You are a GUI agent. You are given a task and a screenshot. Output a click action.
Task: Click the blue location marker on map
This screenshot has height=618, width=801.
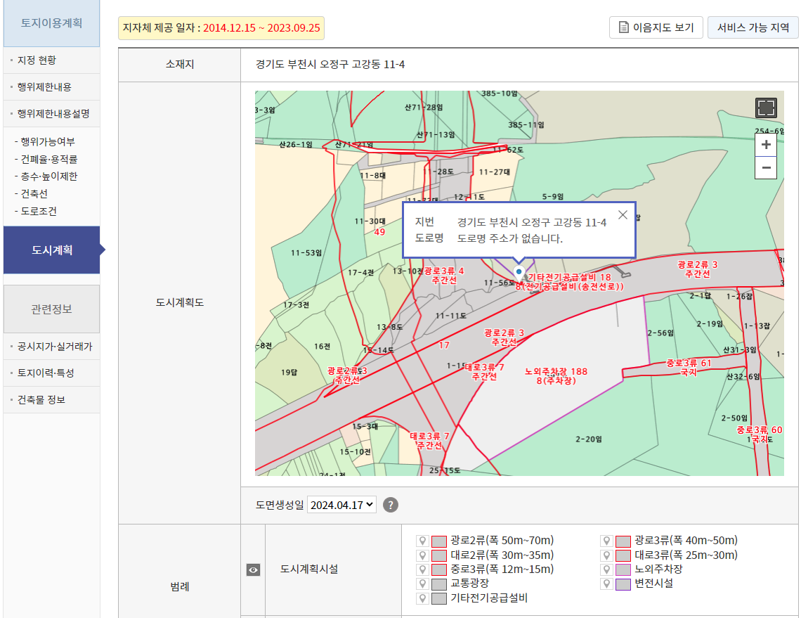pyautogui.click(x=519, y=272)
